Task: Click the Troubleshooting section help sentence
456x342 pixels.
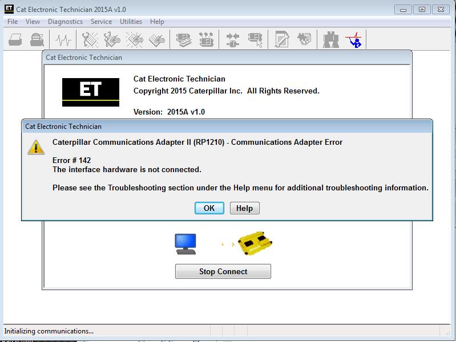Action: (240, 188)
